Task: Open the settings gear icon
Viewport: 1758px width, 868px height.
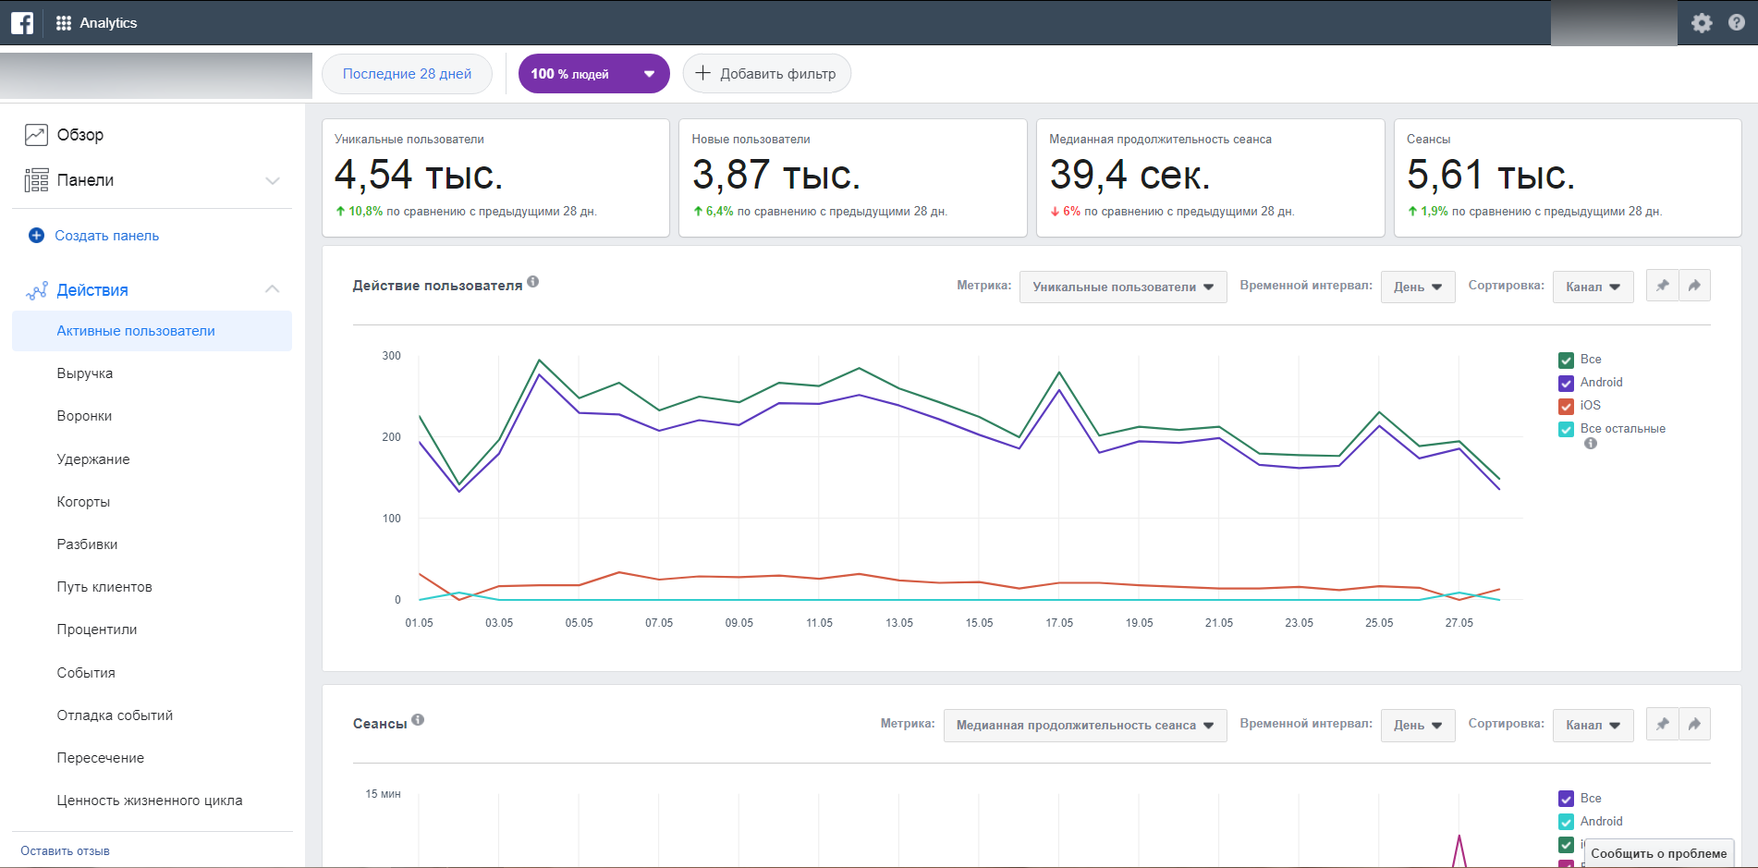Action: point(1702,23)
